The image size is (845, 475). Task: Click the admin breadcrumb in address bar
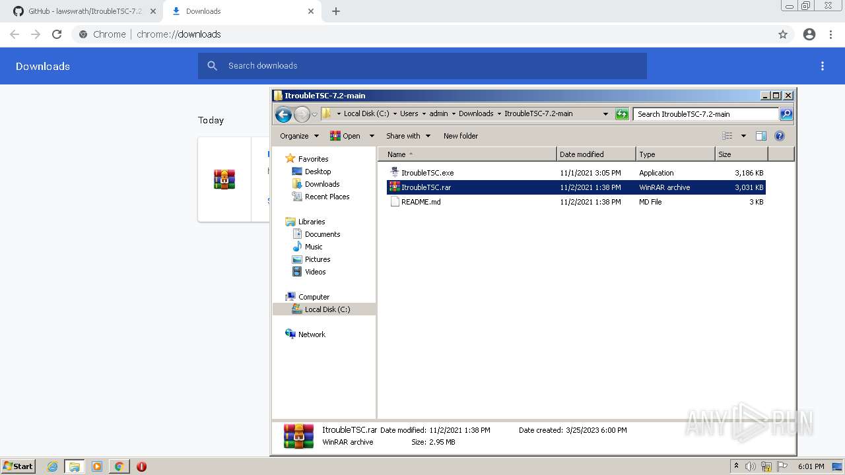coord(438,113)
